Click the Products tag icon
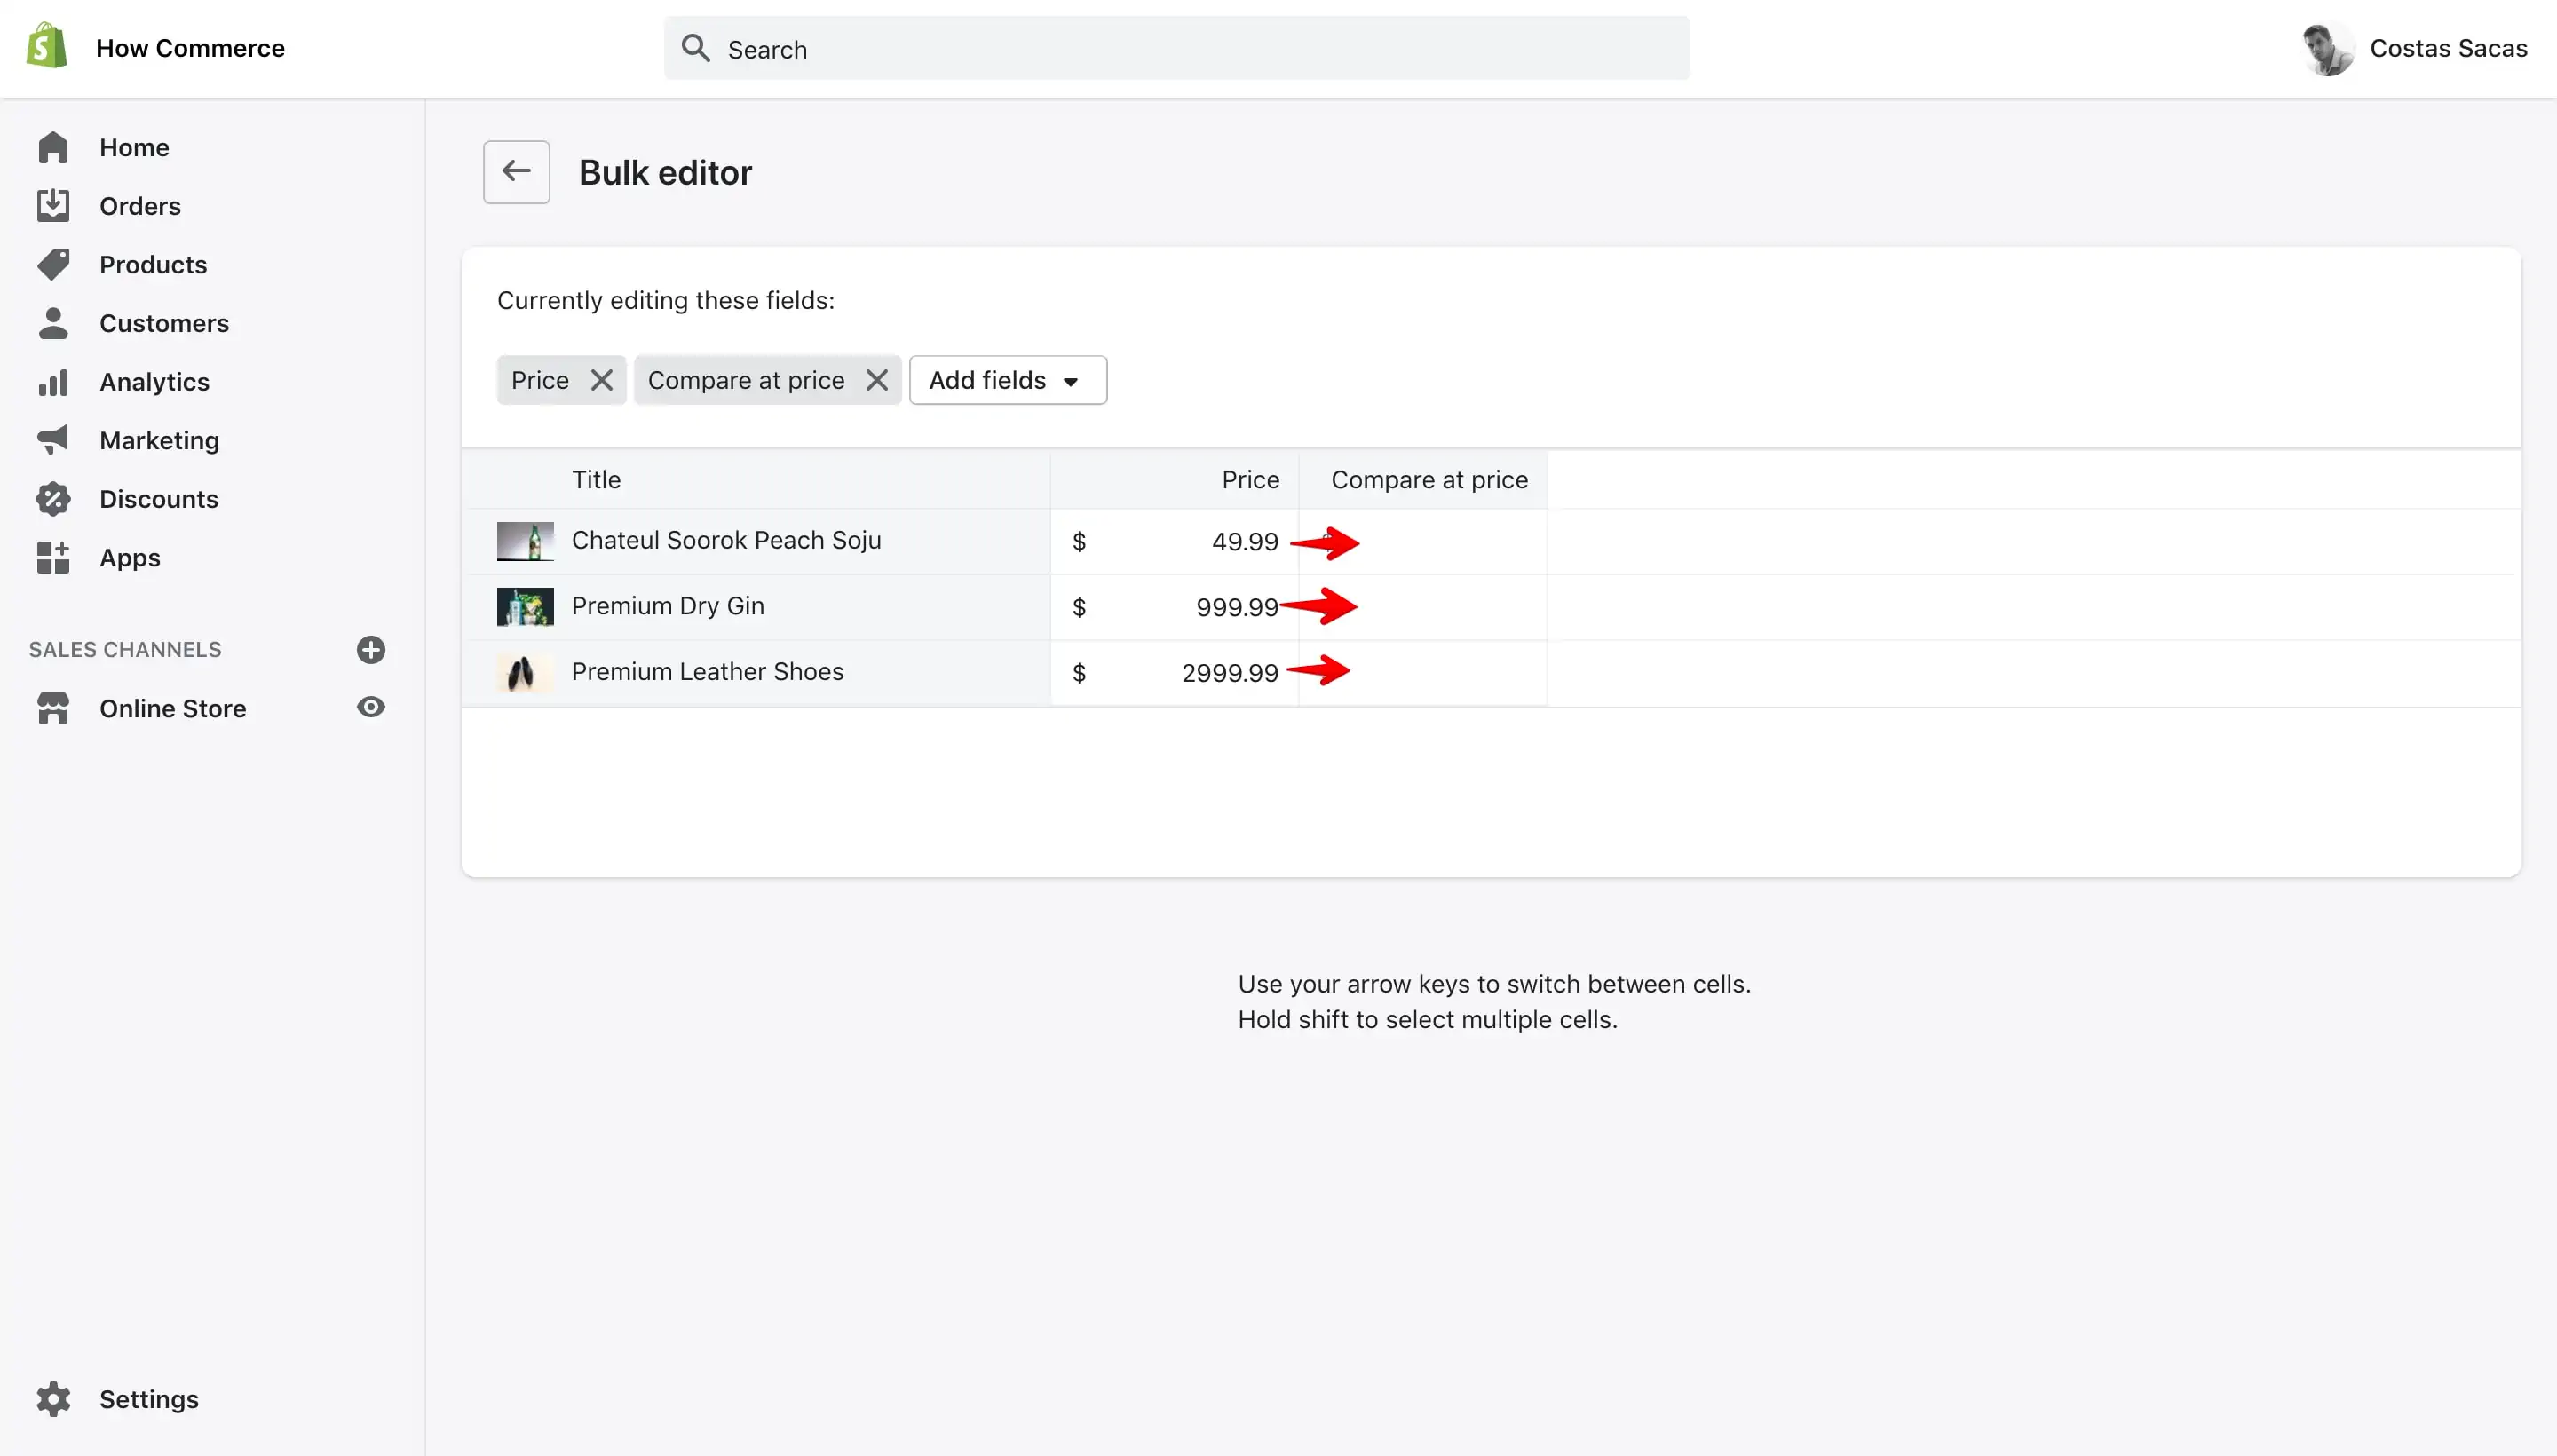Viewport: 2557px width, 1456px height. 53,264
